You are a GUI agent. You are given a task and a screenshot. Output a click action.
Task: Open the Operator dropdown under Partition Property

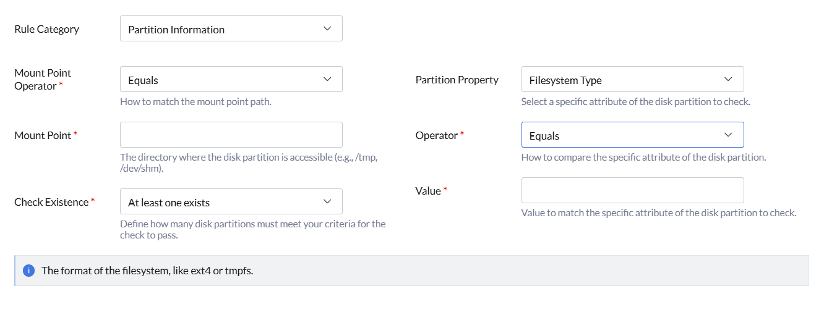point(632,135)
